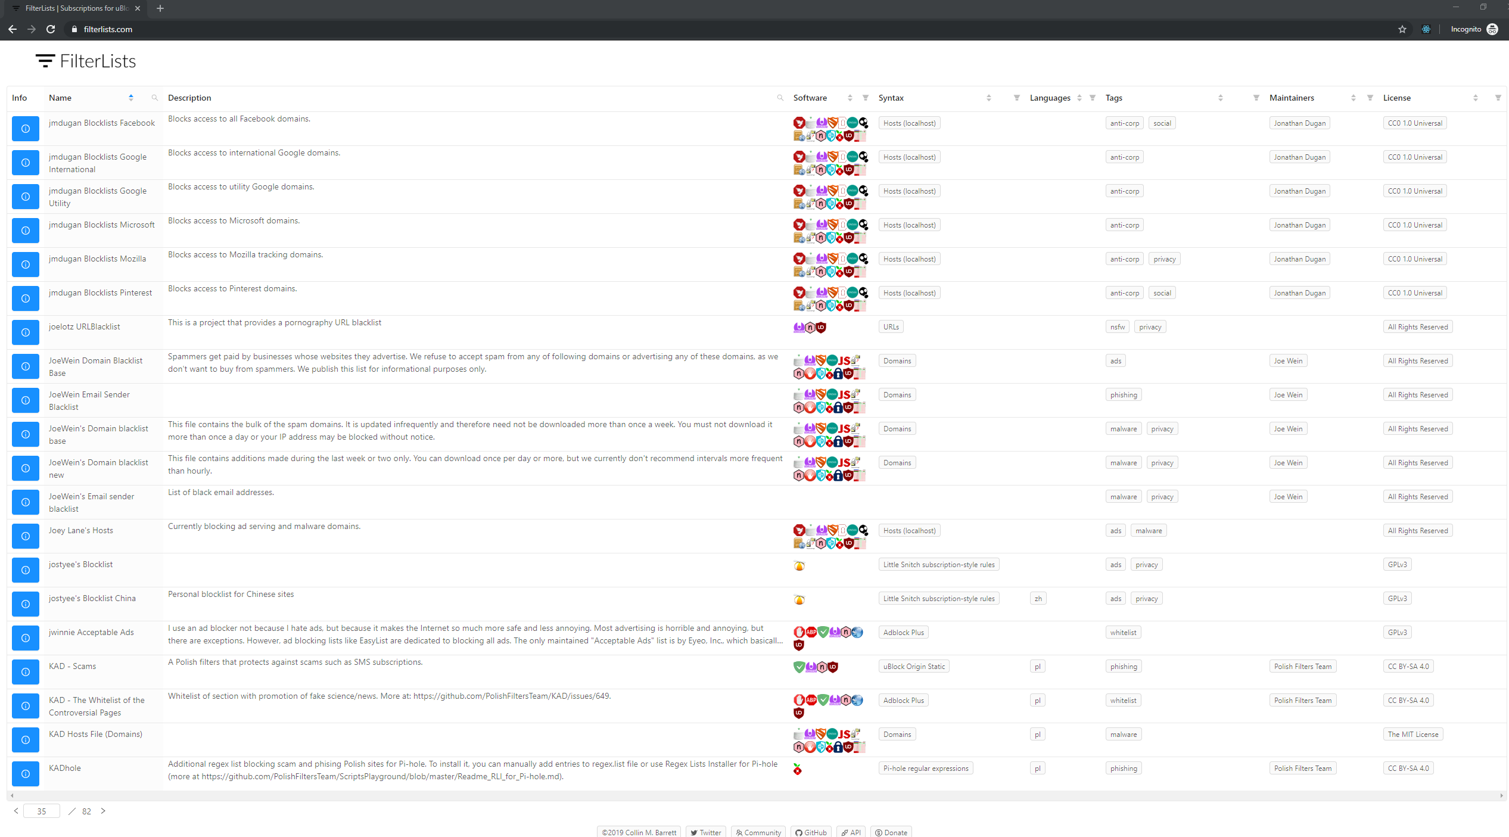
Task: Click 'URLs' syntax tag in joelotz row
Action: (x=891, y=327)
